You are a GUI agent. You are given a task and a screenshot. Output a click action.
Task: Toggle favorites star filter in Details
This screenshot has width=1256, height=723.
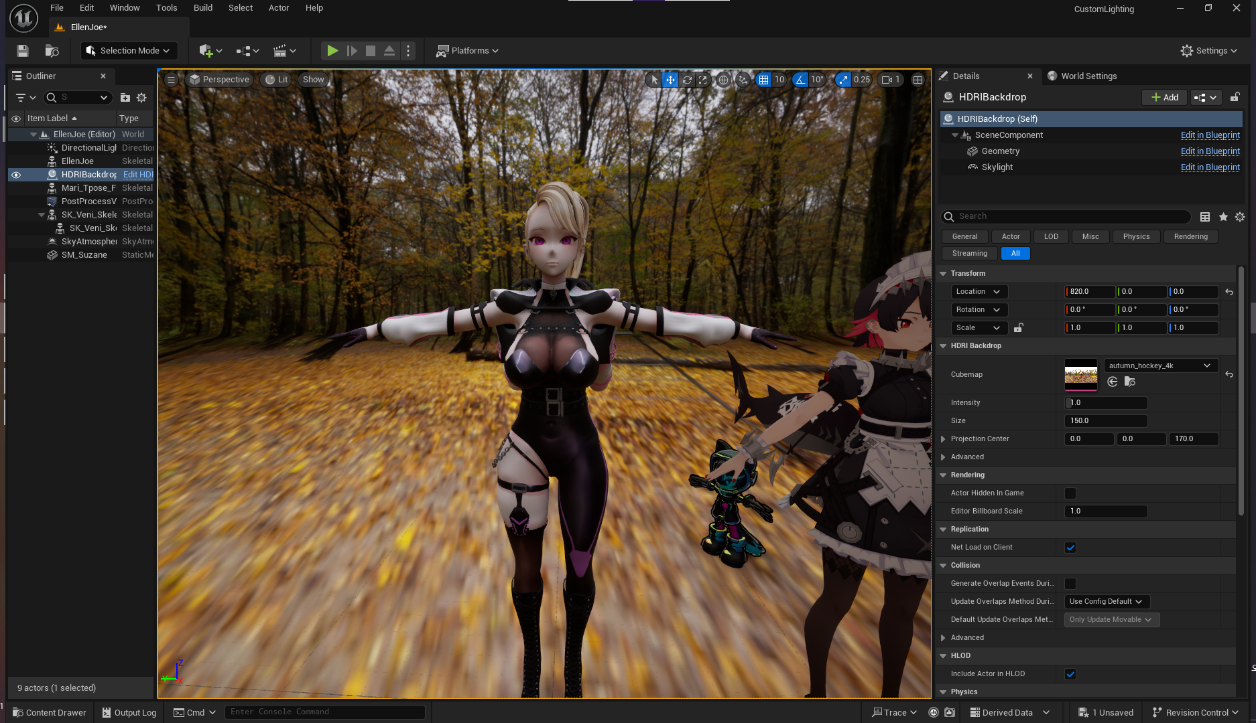pyautogui.click(x=1223, y=217)
